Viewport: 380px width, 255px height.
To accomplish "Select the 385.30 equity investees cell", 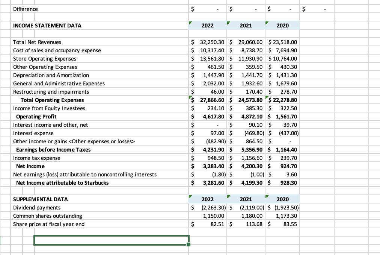I will (x=246, y=108).
